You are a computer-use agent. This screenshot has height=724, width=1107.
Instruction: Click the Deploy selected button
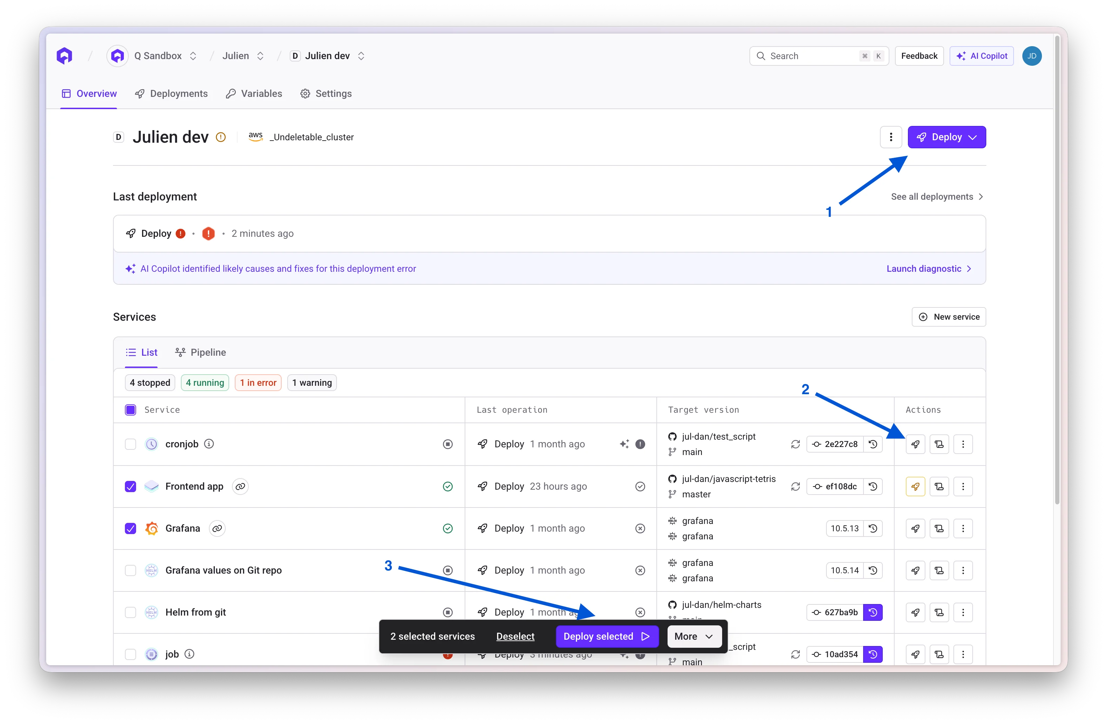(607, 636)
